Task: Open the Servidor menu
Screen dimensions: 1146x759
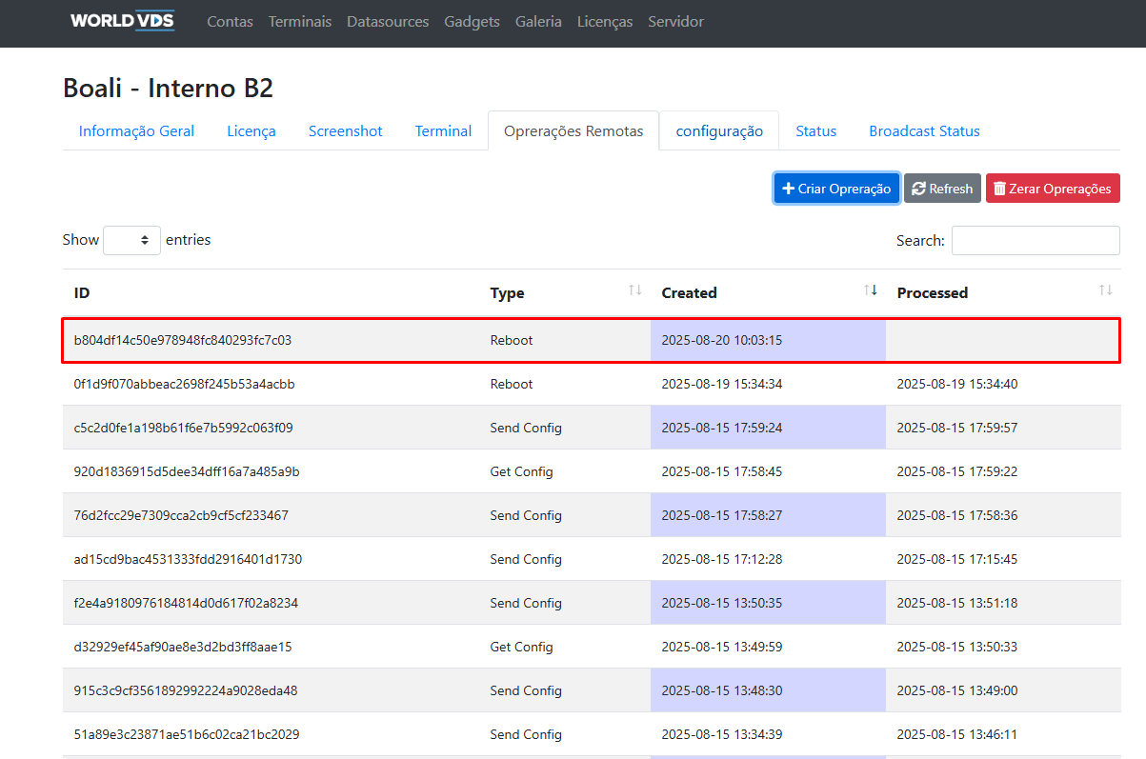Action: pyautogui.click(x=675, y=21)
